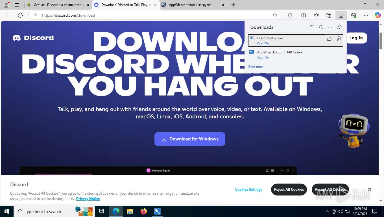Close the Скачать Discord tab
Viewport: 384px width, 217px height.
click(x=88, y=5)
